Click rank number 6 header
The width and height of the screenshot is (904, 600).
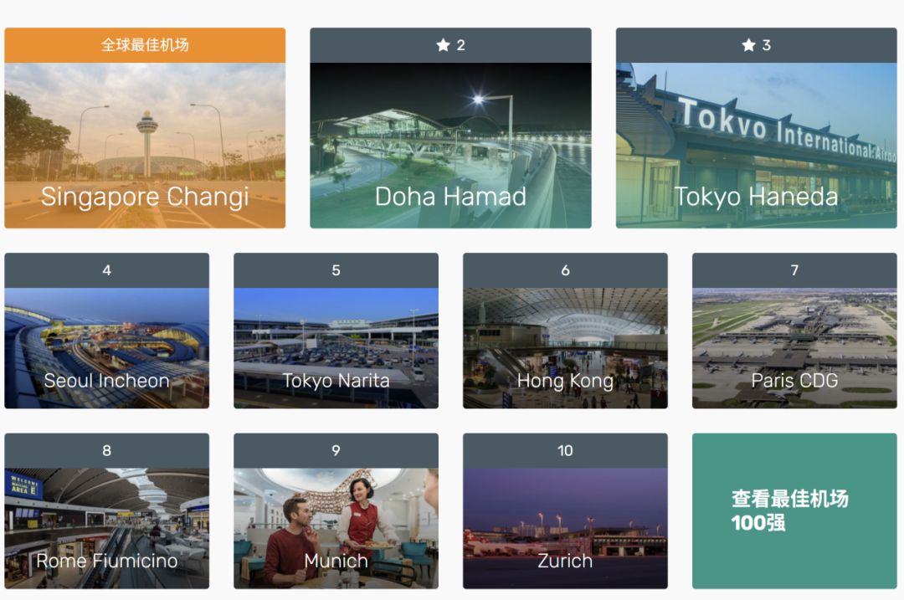pos(565,270)
